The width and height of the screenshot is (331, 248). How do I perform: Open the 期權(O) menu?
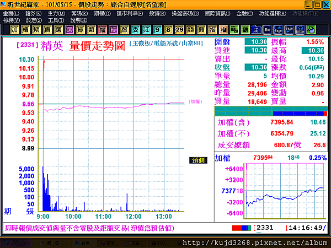pos(102,13)
